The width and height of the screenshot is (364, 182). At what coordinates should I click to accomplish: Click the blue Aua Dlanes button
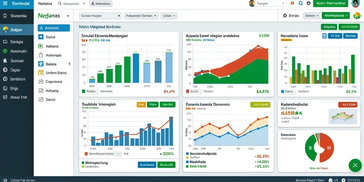pos(147,165)
